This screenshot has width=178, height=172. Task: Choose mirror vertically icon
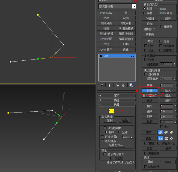pyautogui.click(x=166, y=138)
